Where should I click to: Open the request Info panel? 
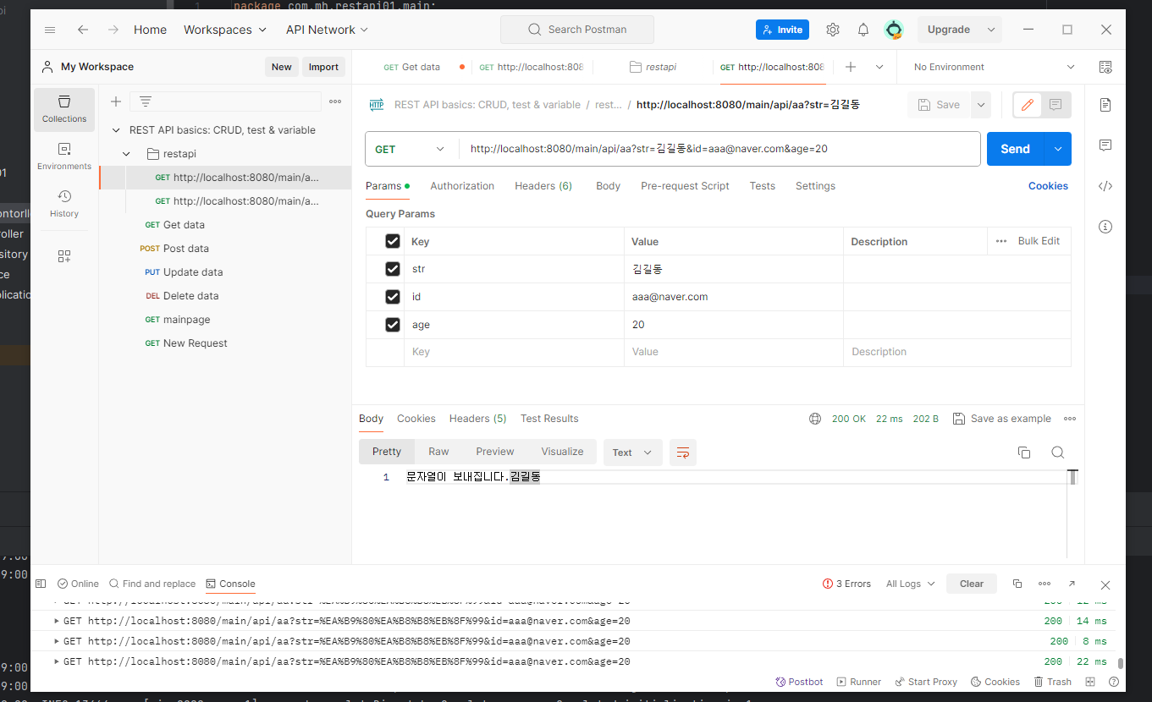(1105, 227)
